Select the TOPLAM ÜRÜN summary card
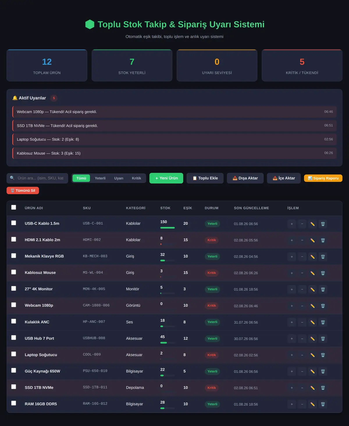The width and height of the screenshot is (349, 426). 47,65
